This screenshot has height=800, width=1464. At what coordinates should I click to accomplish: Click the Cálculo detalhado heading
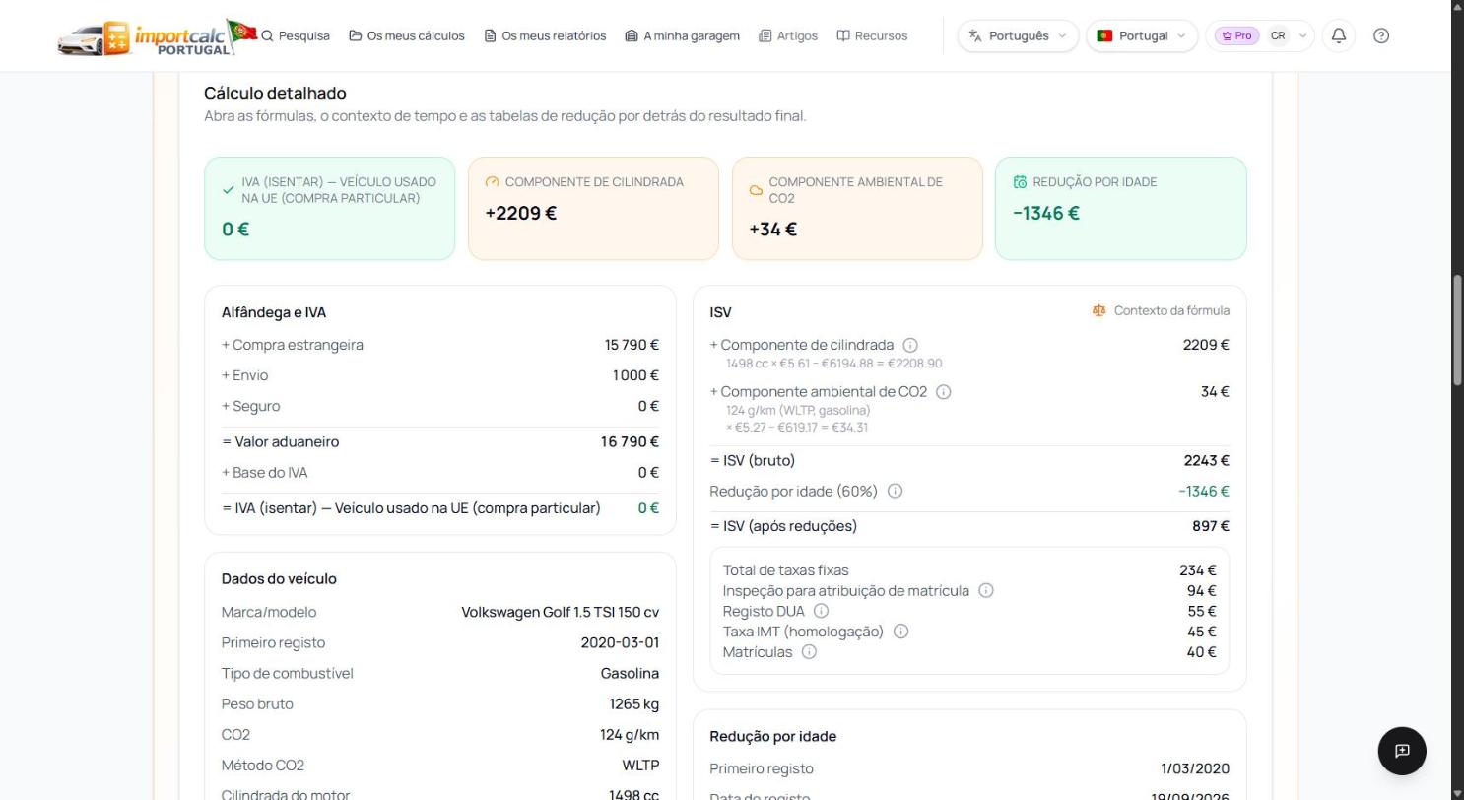point(275,93)
